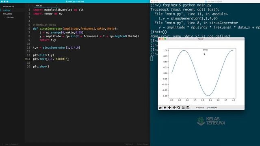
Task: Click the plt.show() line in editor
Action: [x=41, y=67]
